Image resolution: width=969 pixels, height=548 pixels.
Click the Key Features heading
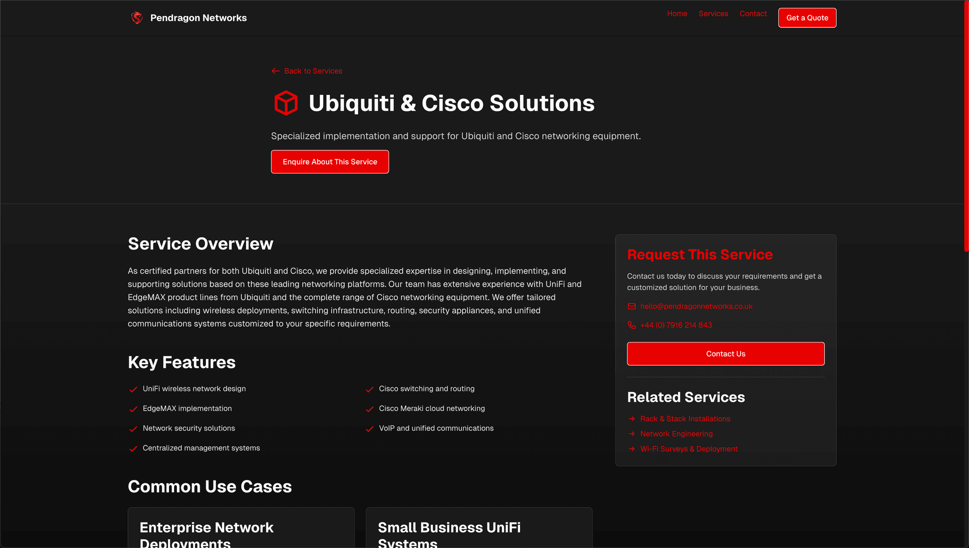[182, 362]
